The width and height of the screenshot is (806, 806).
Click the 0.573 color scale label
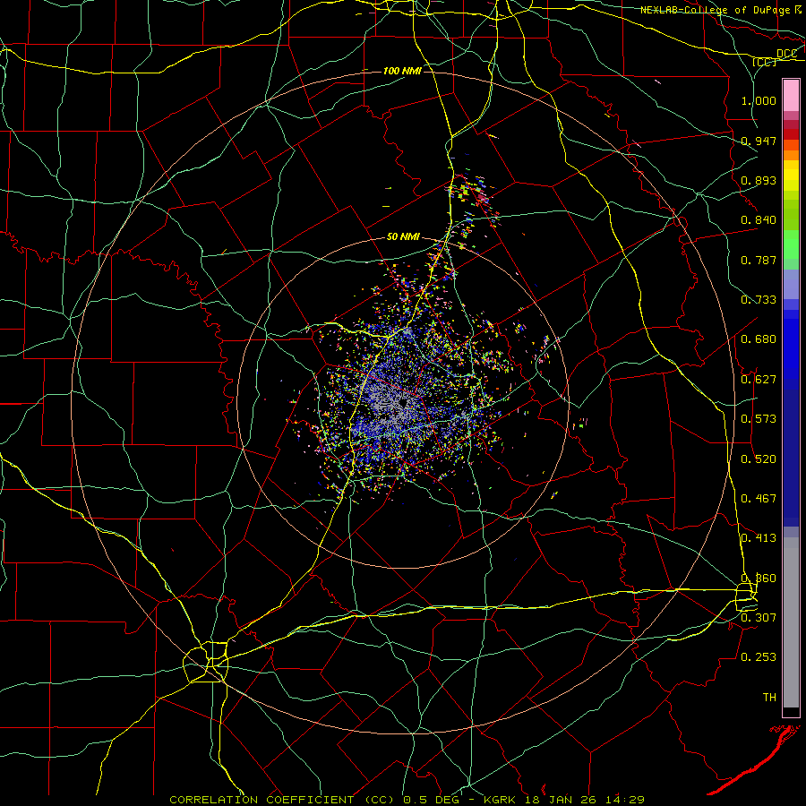tap(759, 419)
